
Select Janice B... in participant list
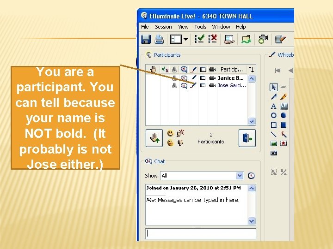point(231,78)
